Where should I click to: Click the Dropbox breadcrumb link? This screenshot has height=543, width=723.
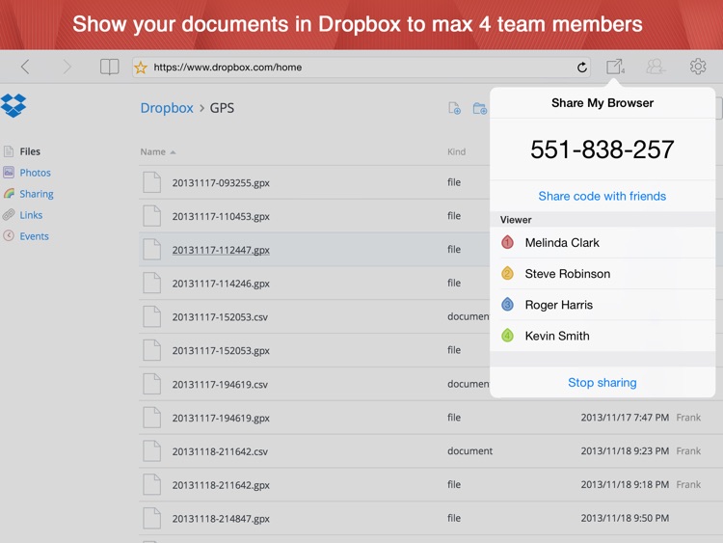tap(167, 108)
